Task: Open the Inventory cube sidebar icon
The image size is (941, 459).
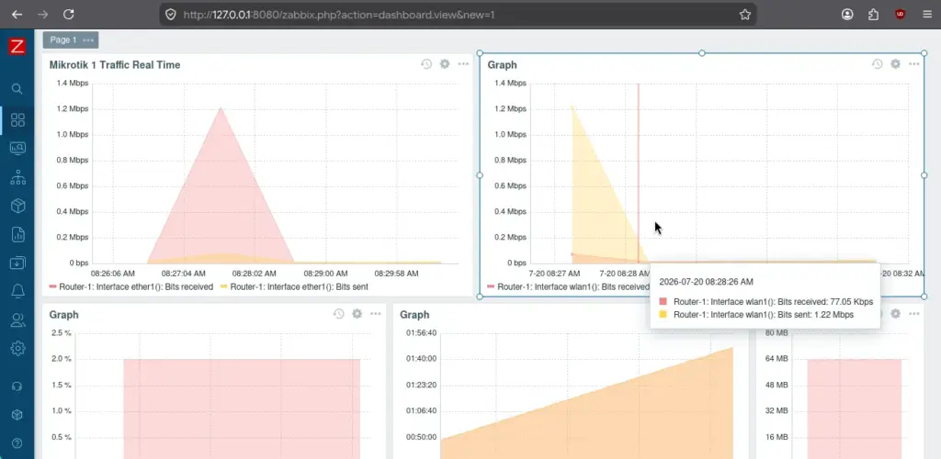Action: 17,206
